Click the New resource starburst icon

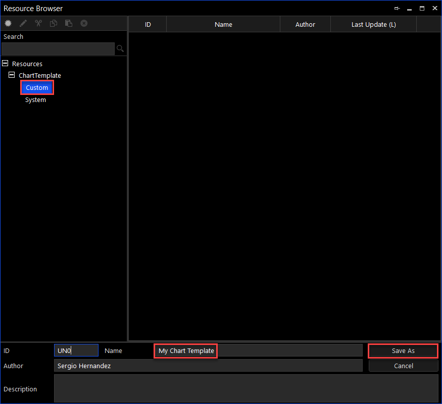pyautogui.click(x=8, y=23)
